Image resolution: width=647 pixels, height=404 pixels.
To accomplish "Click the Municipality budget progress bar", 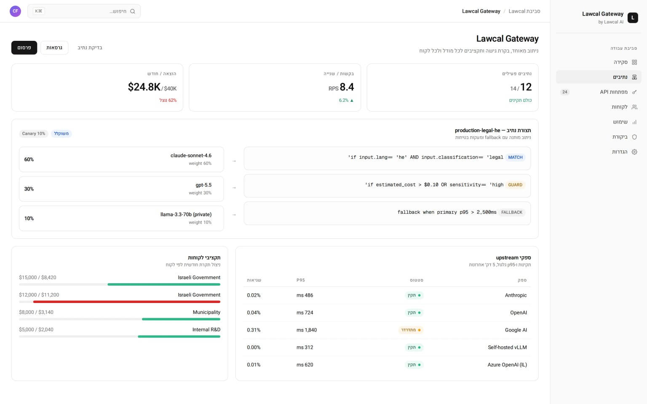I will 120,319.
